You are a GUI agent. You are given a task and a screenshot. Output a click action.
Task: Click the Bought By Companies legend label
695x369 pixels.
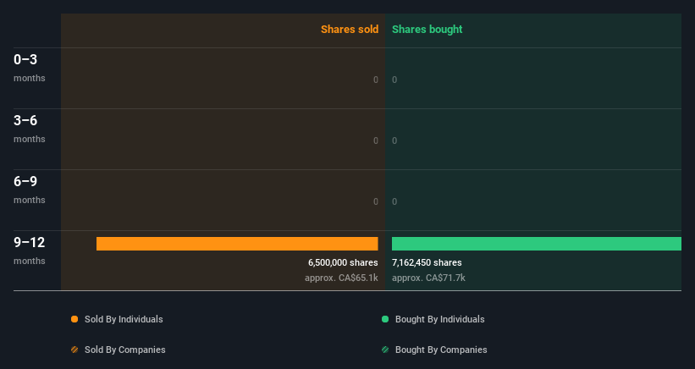[x=441, y=350]
